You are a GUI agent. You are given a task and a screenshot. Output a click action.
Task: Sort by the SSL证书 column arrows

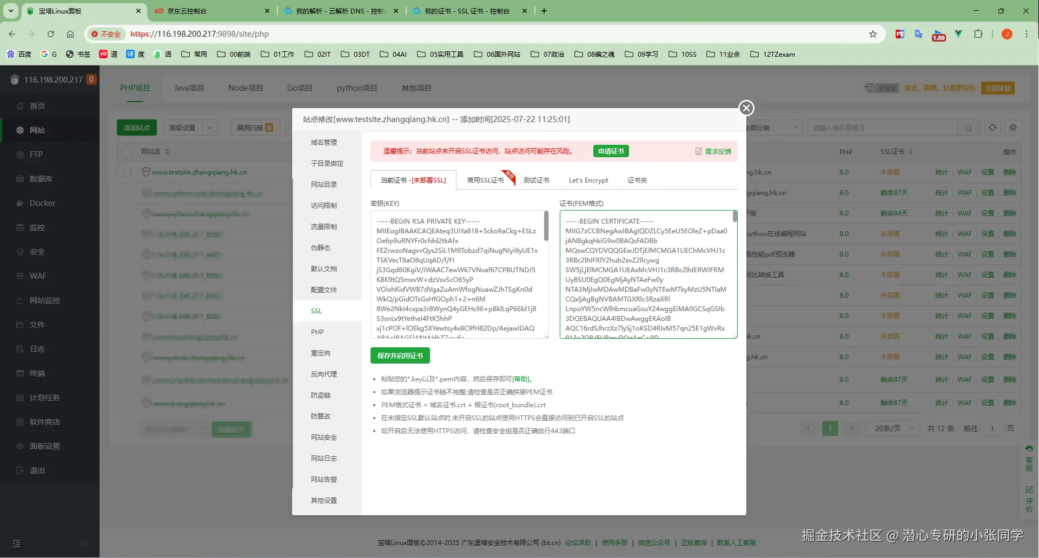(x=911, y=152)
